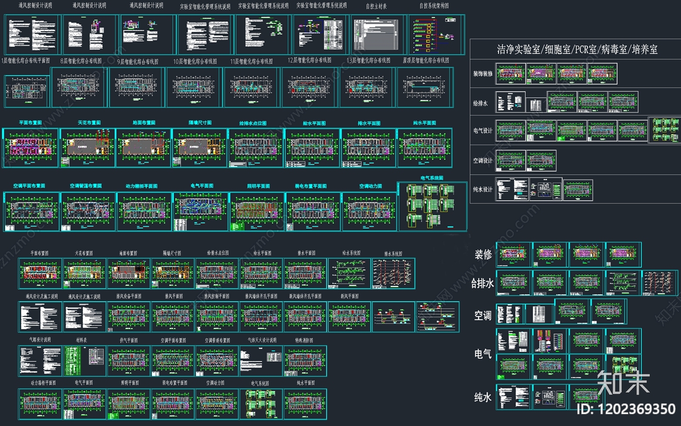Viewport: 681px width, 426px height.
Task: Click the 13层智能化综合布线图 label text
Action: click(368, 60)
